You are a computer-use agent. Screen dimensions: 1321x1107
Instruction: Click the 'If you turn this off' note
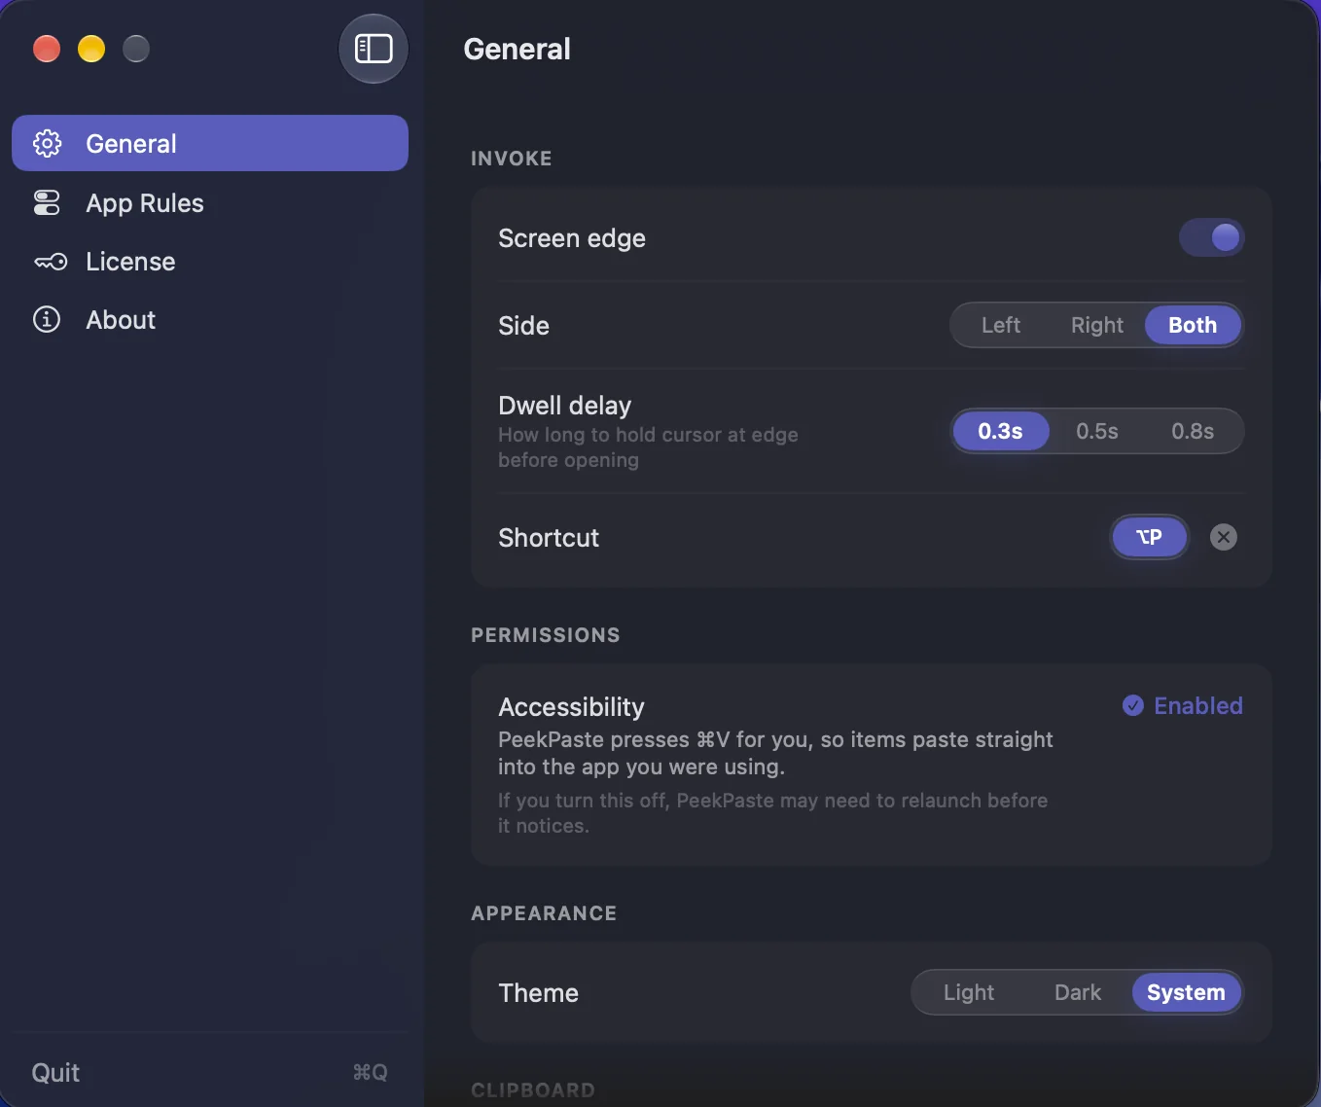click(772, 813)
